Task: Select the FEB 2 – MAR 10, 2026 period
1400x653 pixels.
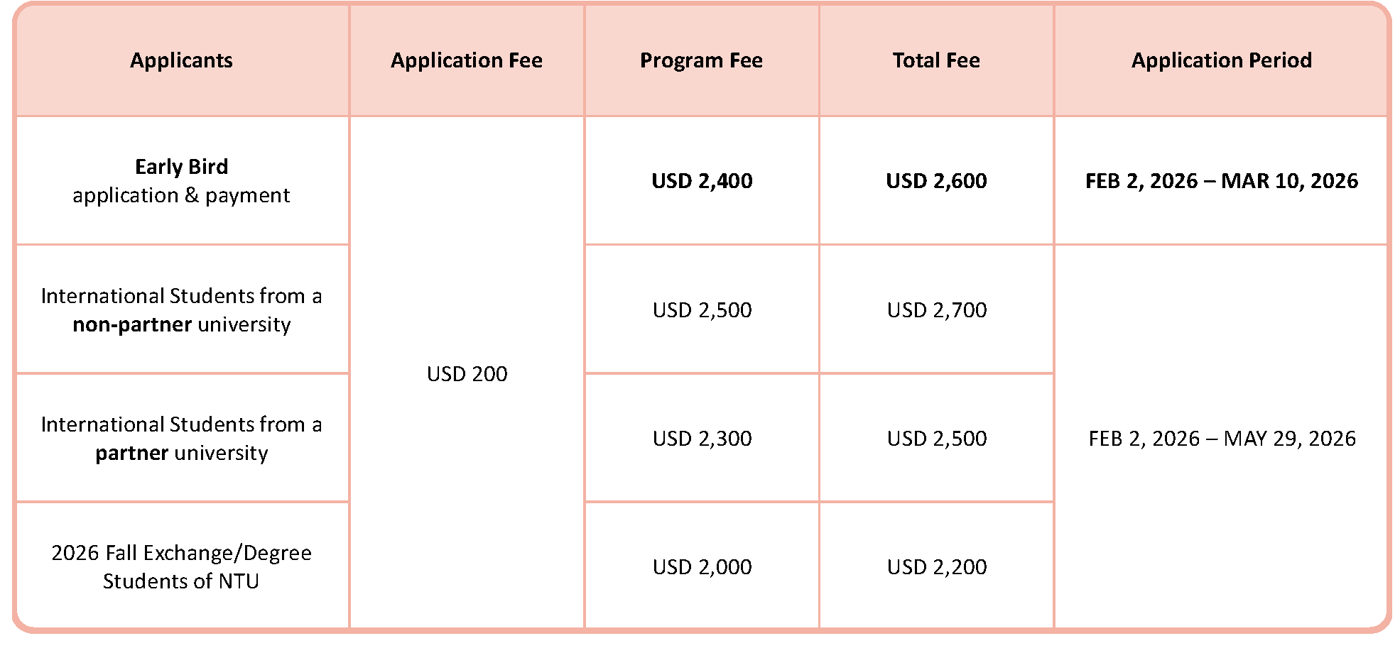Action: [1221, 181]
